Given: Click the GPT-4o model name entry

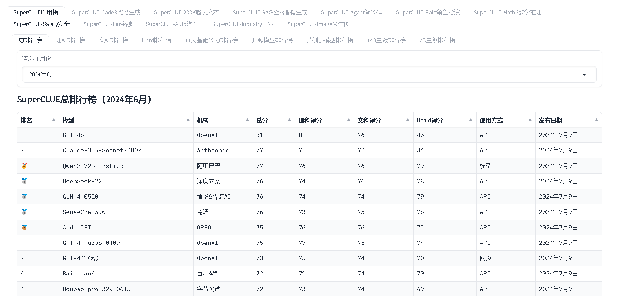Looking at the screenshot, I should pos(73,135).
